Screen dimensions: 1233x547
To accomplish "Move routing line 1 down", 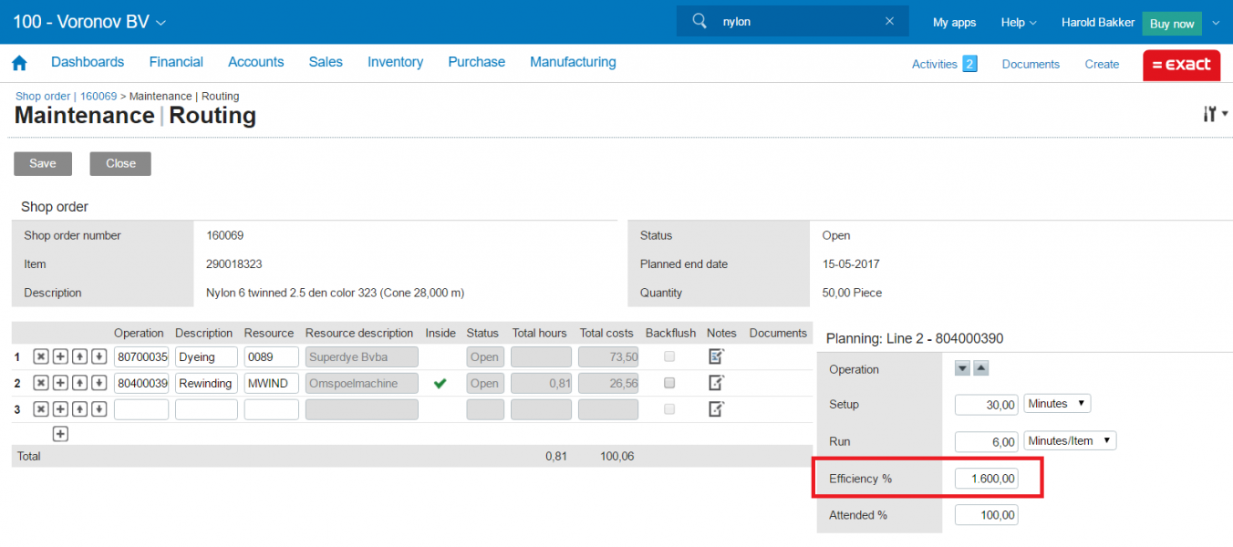I will pos(98,356).
